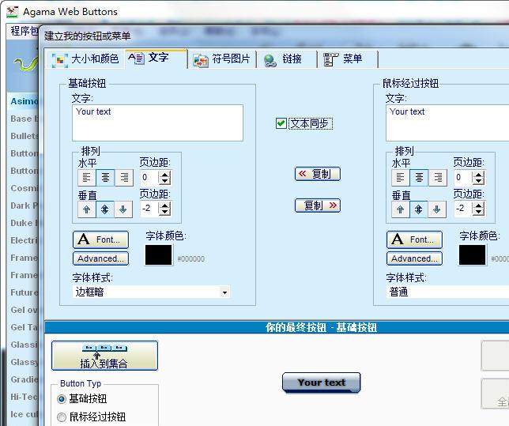Select Dark P... category in sidebar
Viewport: 509px width, 426px height.
point(24,205)
